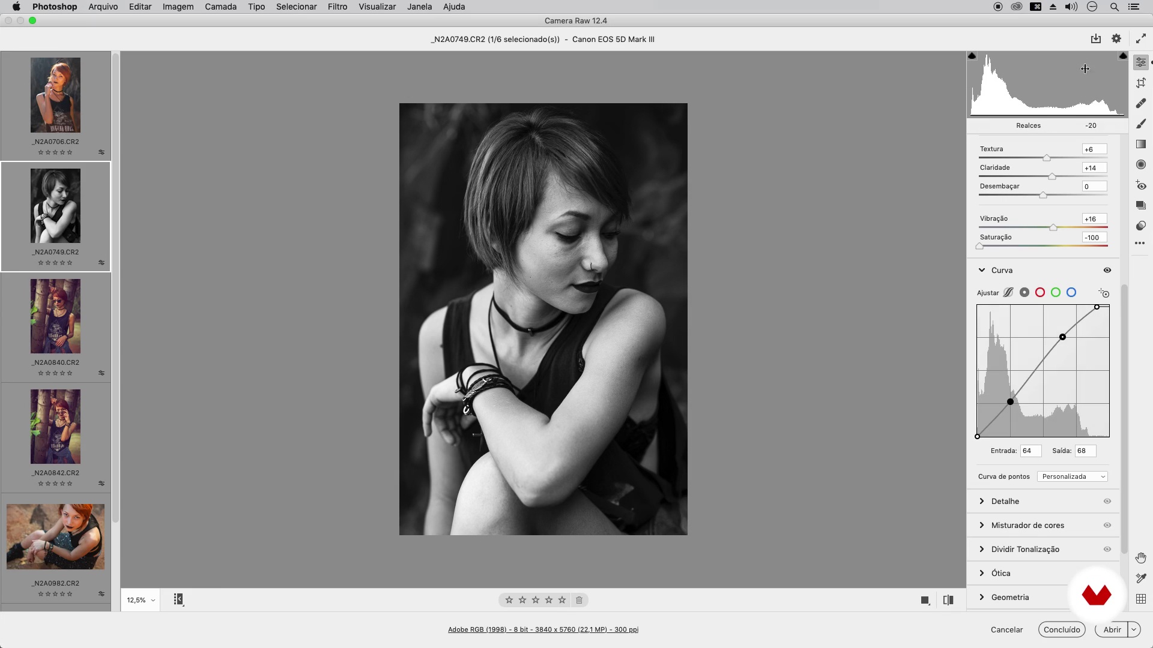Image resolution: width=1153 pixels, height=648 pixels.
Task: Select the Graduated Filter tool
Action: pos(1141,144)
